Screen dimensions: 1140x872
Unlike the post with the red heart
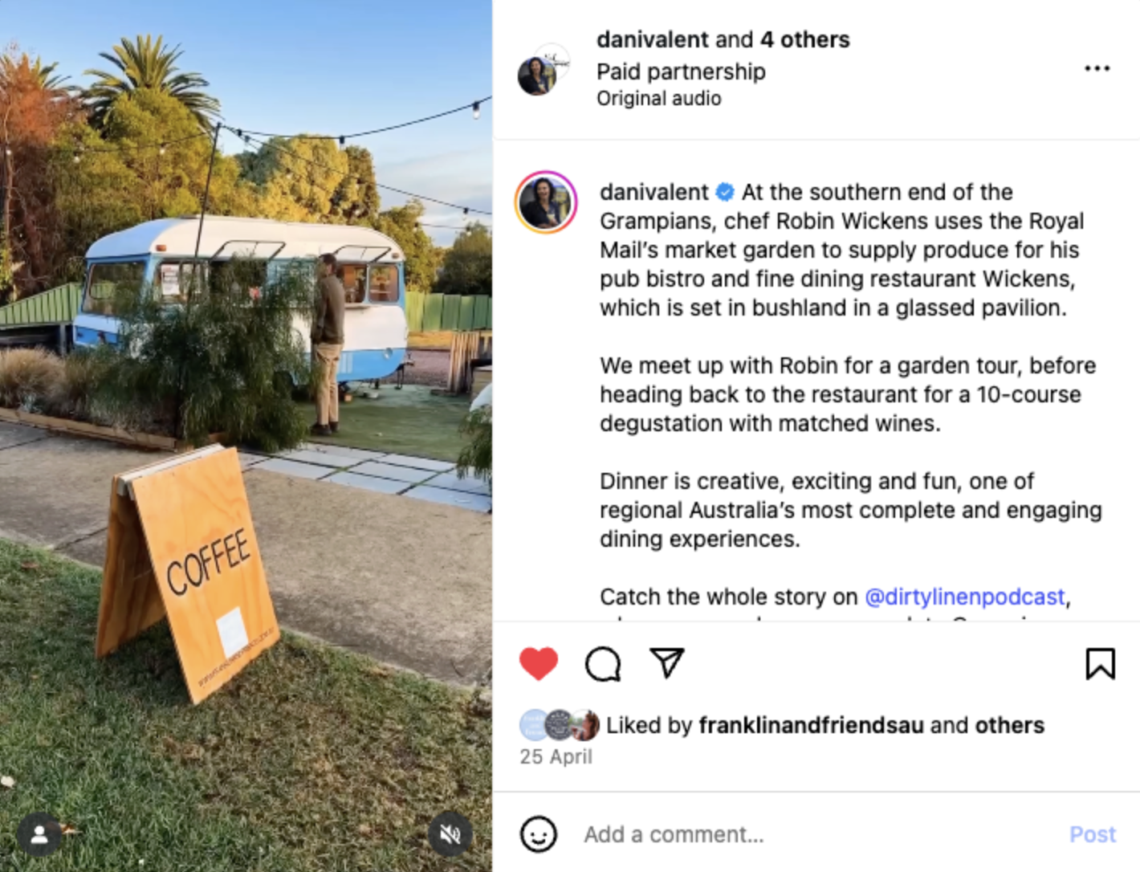pyautogui.click(x=538, y=664)
